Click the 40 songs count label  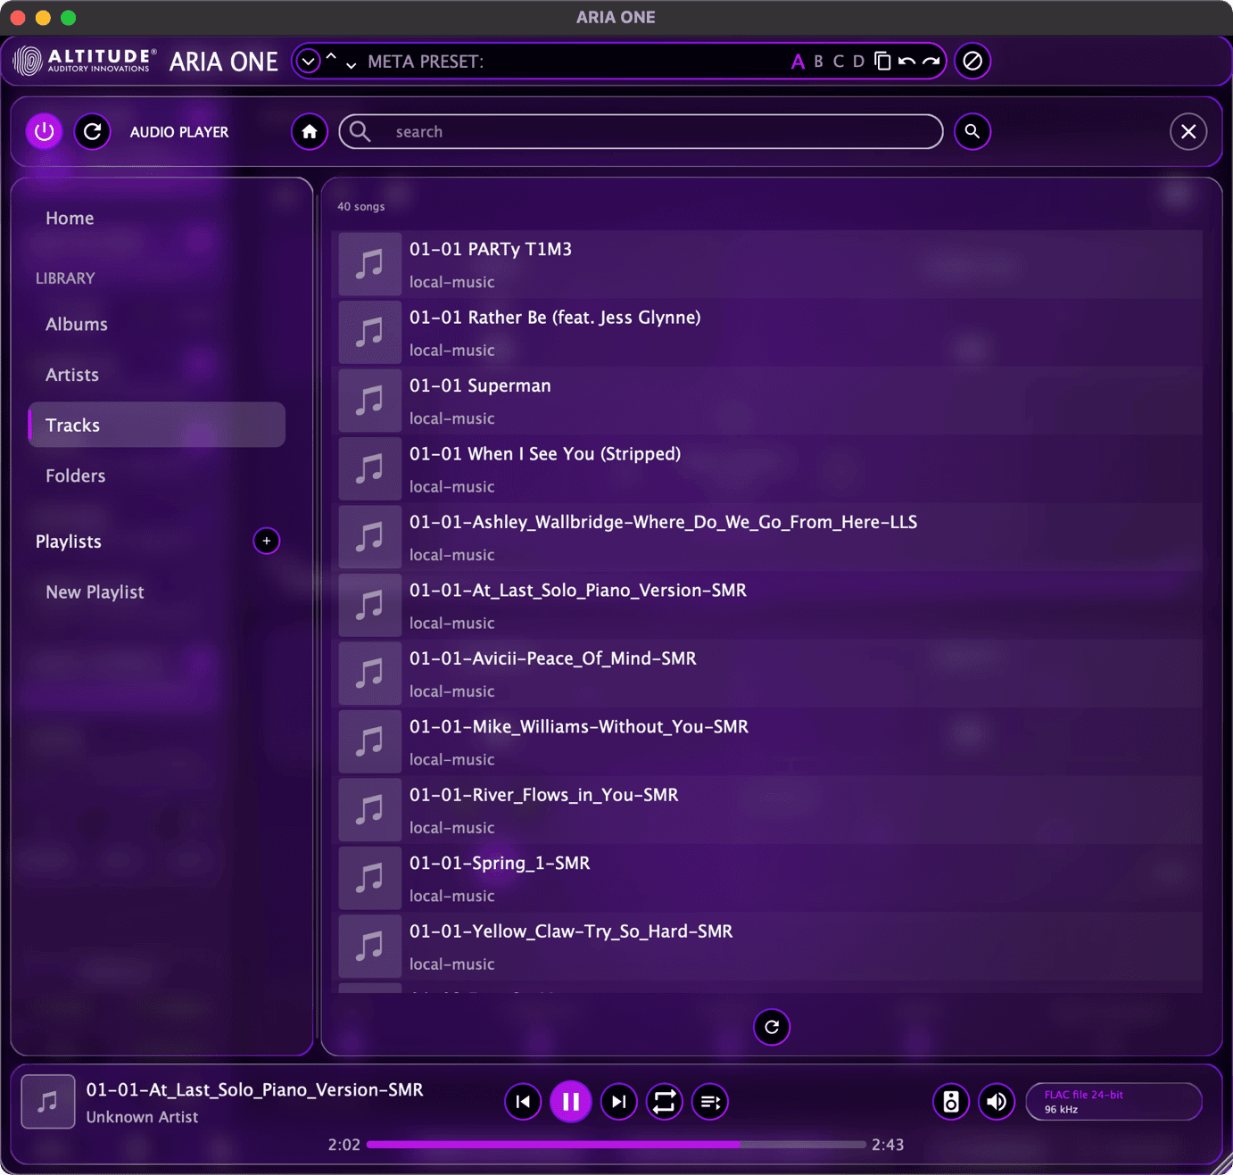coord(361,207)
